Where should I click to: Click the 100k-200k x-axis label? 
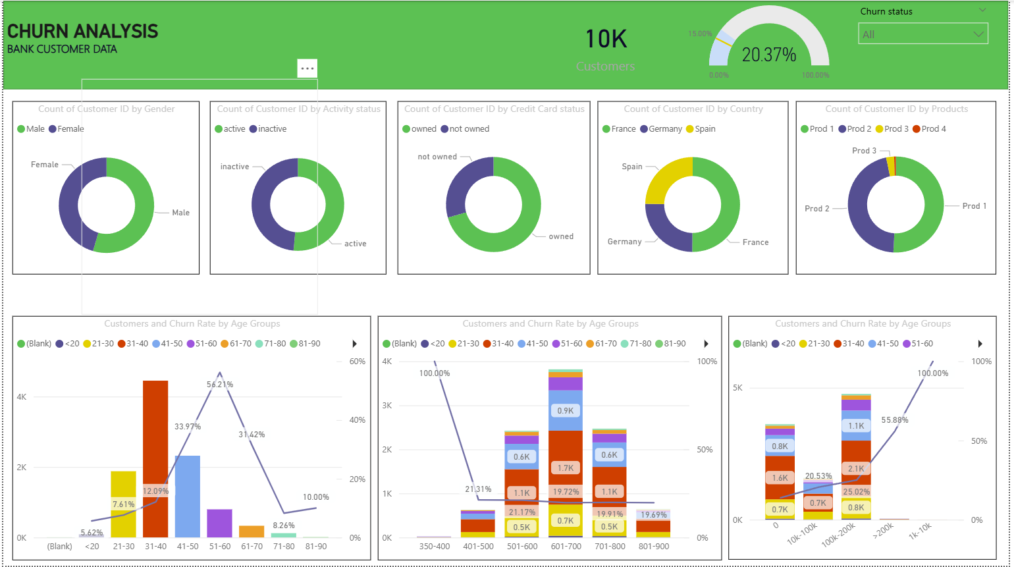coord(838,535)
